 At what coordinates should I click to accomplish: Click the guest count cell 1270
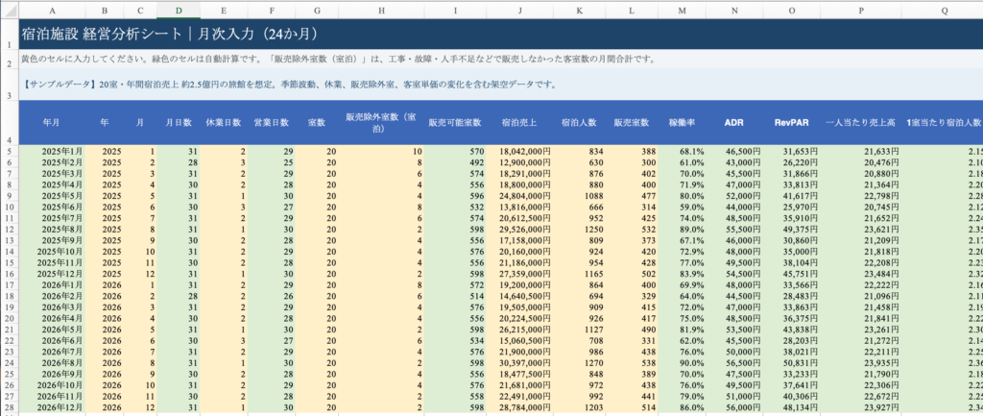click(579, 362)
